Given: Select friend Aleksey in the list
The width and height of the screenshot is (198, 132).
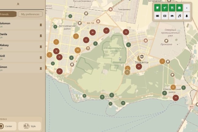Looking at the screenshot, I should click(x=21, y=47).
